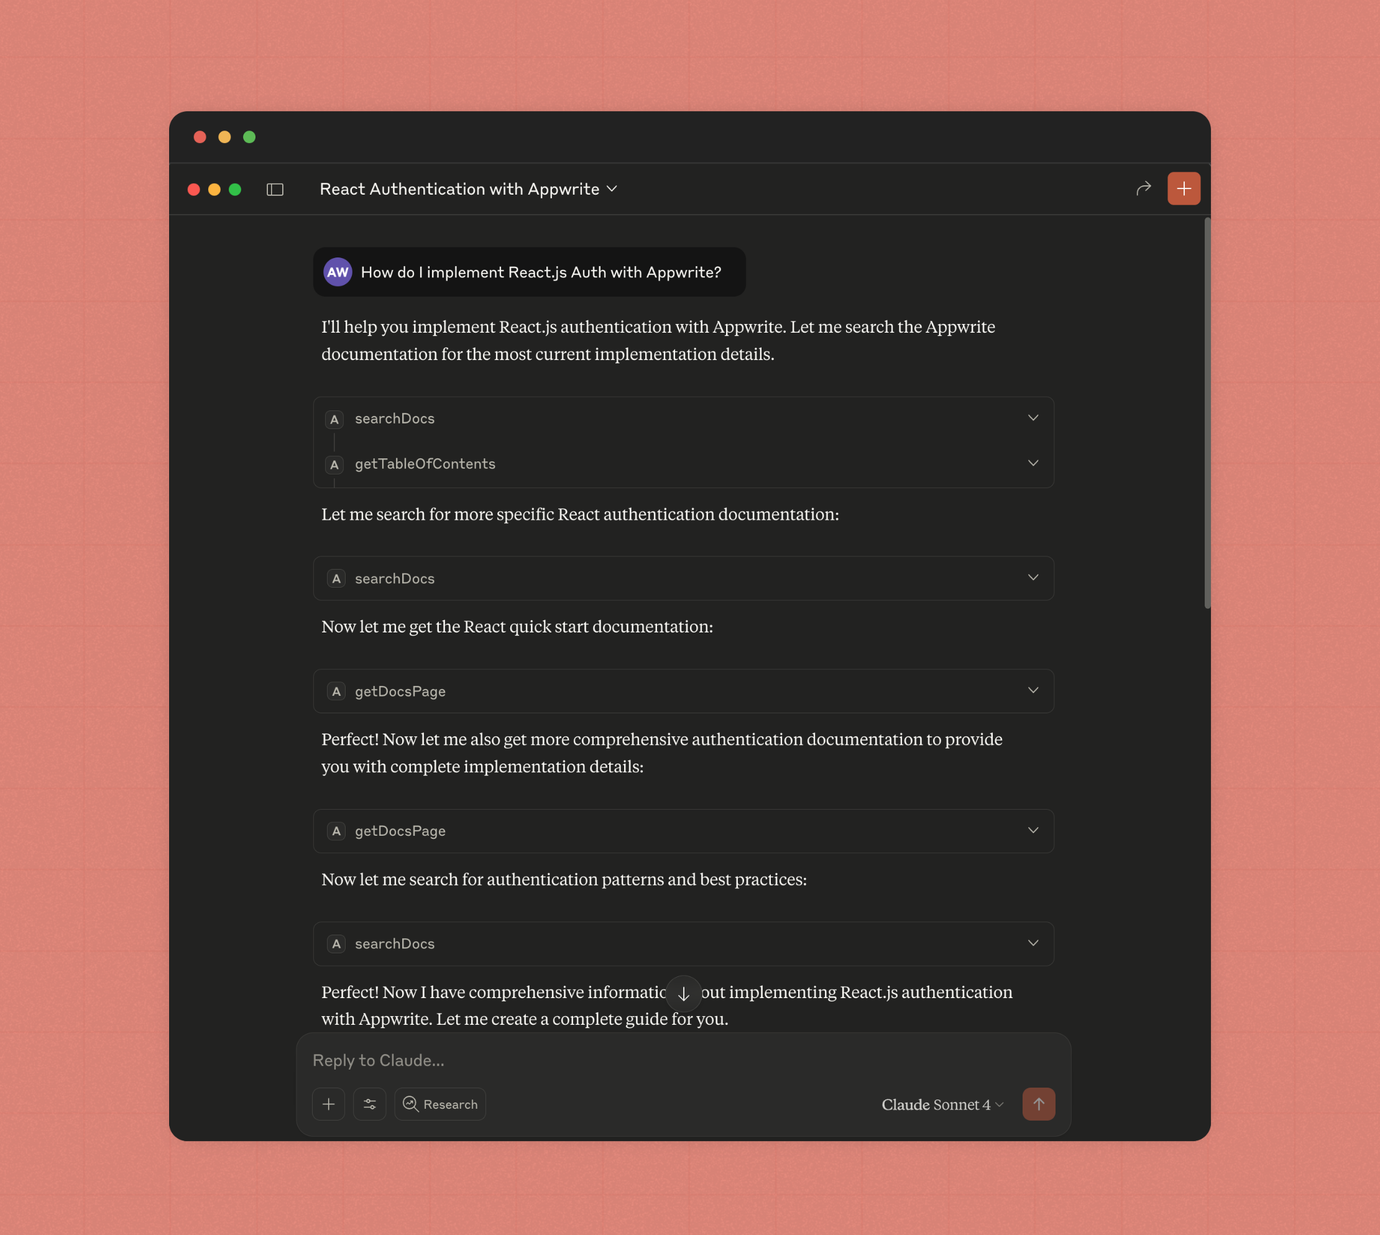Expand the getTableOfContents tool call
1380x1235 pixels.
tap(684, 464)
